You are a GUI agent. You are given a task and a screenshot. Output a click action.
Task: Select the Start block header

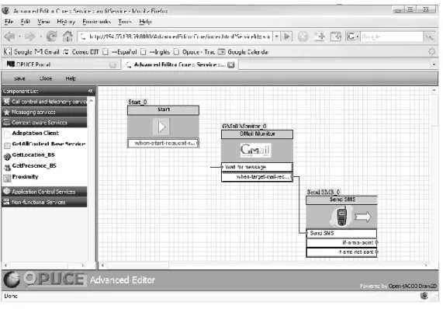pos(163,110)
